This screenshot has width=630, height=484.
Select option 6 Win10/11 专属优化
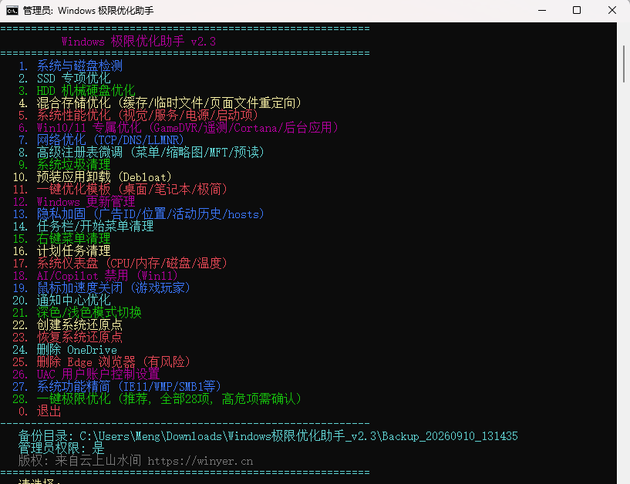click(178, 128)
